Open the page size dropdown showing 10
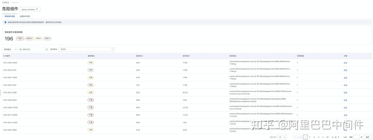 [x=282, y=137]
